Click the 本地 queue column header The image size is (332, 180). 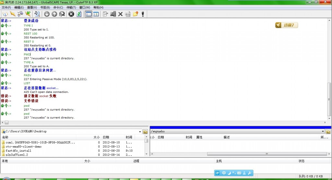tap(5, 161)
